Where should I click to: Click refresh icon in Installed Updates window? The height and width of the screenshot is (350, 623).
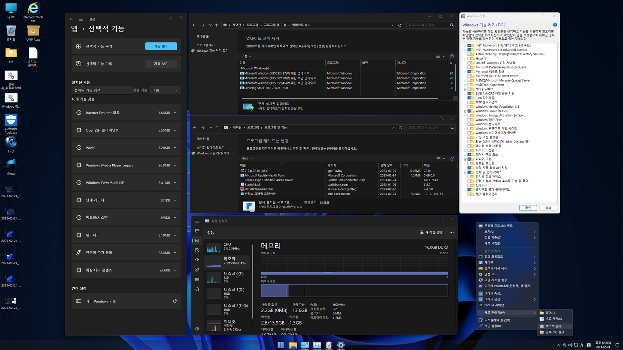coord(400,25)
